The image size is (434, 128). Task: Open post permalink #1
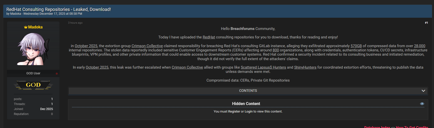pyautogui.click(x=426, y=23)
